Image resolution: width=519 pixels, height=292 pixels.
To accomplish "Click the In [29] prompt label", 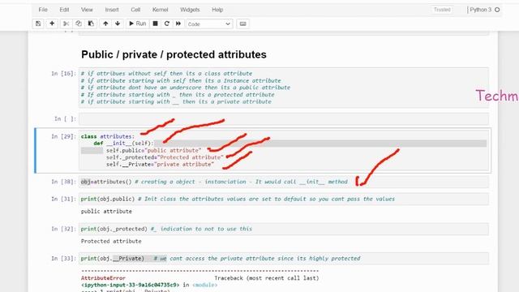I will [63, 136].
